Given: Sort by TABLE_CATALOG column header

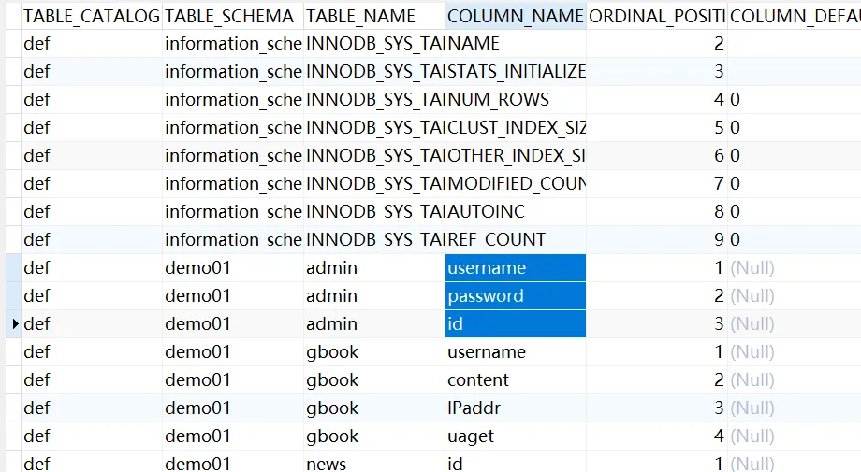Looking at the screenshot, I should tap(91, 16).
